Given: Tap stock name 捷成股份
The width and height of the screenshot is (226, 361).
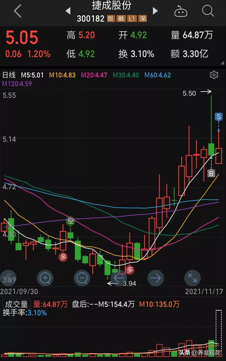Looking at the screenshot, I should pyautogui.click(x=111, y=5).
